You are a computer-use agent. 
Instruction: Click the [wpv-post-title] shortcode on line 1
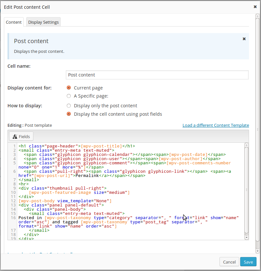click(x=101, y=146)
